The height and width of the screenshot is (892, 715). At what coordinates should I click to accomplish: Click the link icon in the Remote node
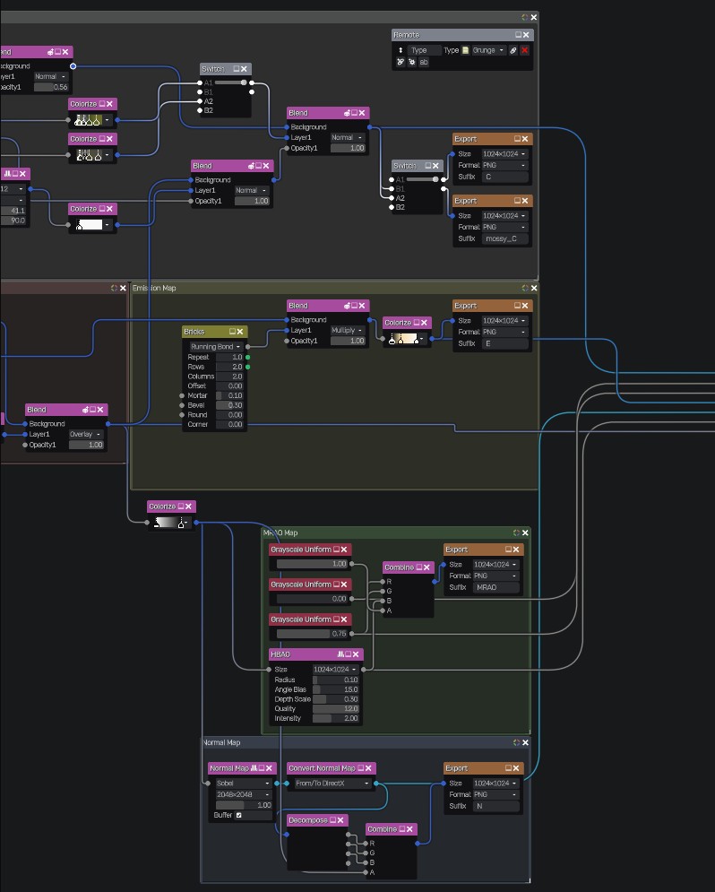(513, 50)
